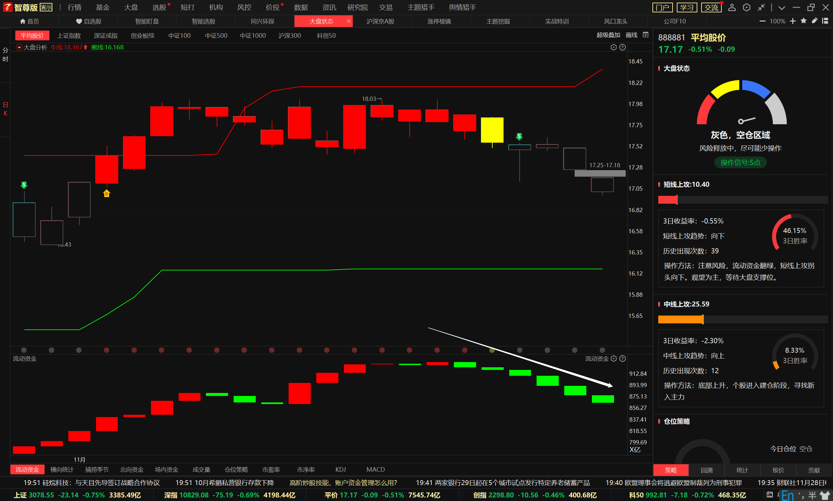
Task: Click the green S marker near yellow candle
Action: click(519, 136)
